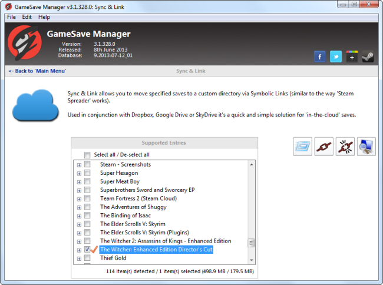Expand The Binding of Isaac tree node
The width and height of the screenshot is (383, 285).
pos(79,216)
